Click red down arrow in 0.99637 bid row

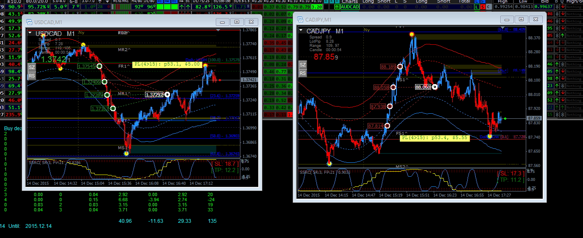[562, 7]
